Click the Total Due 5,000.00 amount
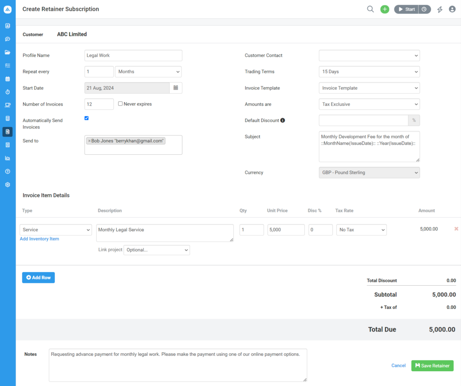This screenshot has width=461, height=386. click(x=442, y=330)
